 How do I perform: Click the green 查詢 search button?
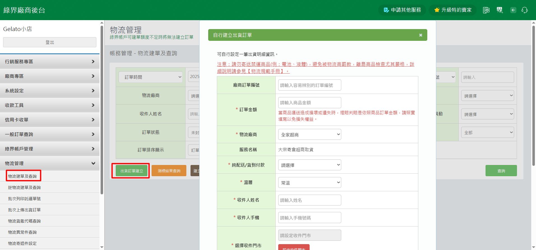[501, 171]
